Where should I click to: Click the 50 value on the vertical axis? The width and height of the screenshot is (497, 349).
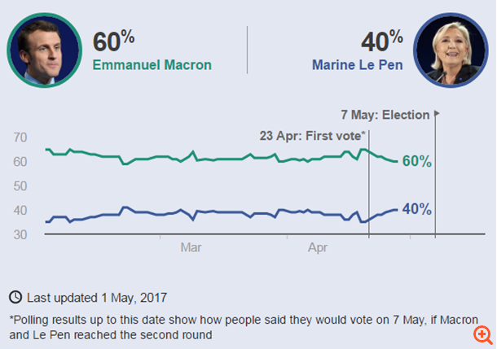(x=20, y=186)
